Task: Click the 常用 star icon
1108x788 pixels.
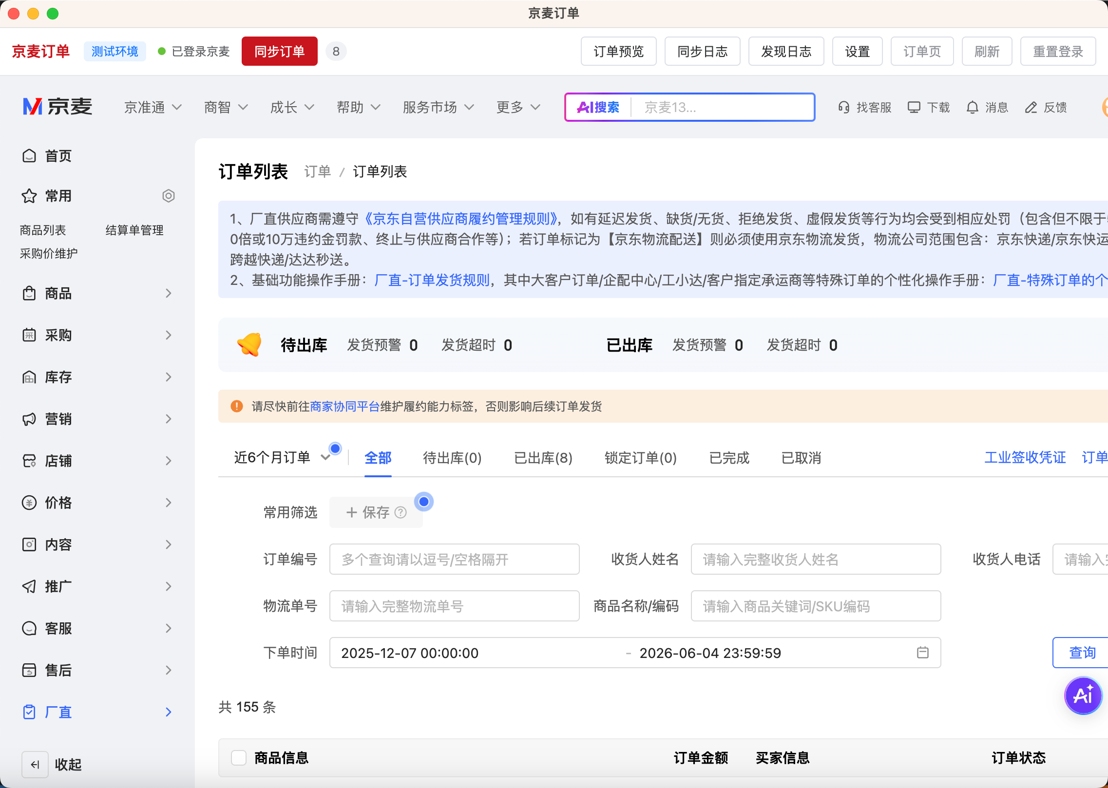Action: pyautogui.click(x=29, y=196)
